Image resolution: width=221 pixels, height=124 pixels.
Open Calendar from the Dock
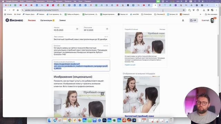[144, 120]
